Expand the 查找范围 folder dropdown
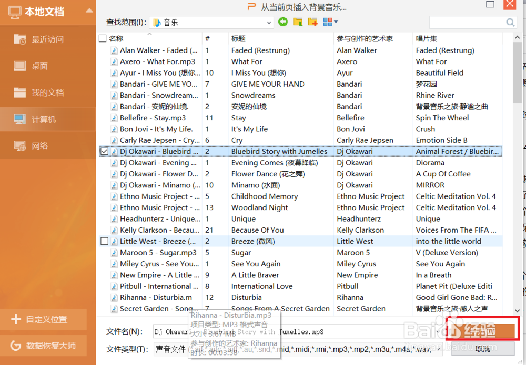This screenshot has width=526, height=365. click(269, 23)
